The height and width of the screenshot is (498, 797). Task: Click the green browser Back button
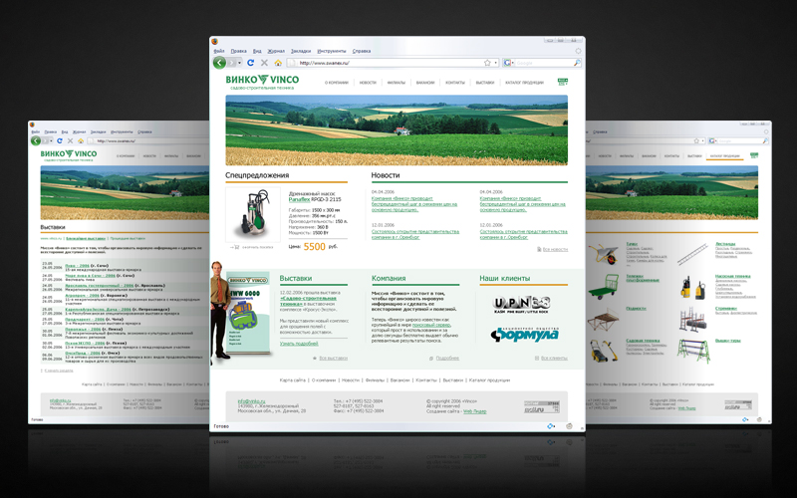point(220,63)
